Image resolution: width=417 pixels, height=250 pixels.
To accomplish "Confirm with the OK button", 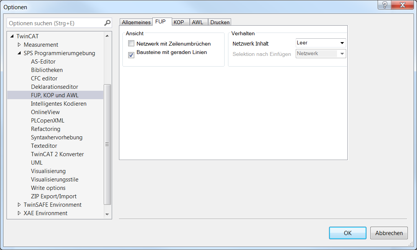I will (x=347, y=233).
